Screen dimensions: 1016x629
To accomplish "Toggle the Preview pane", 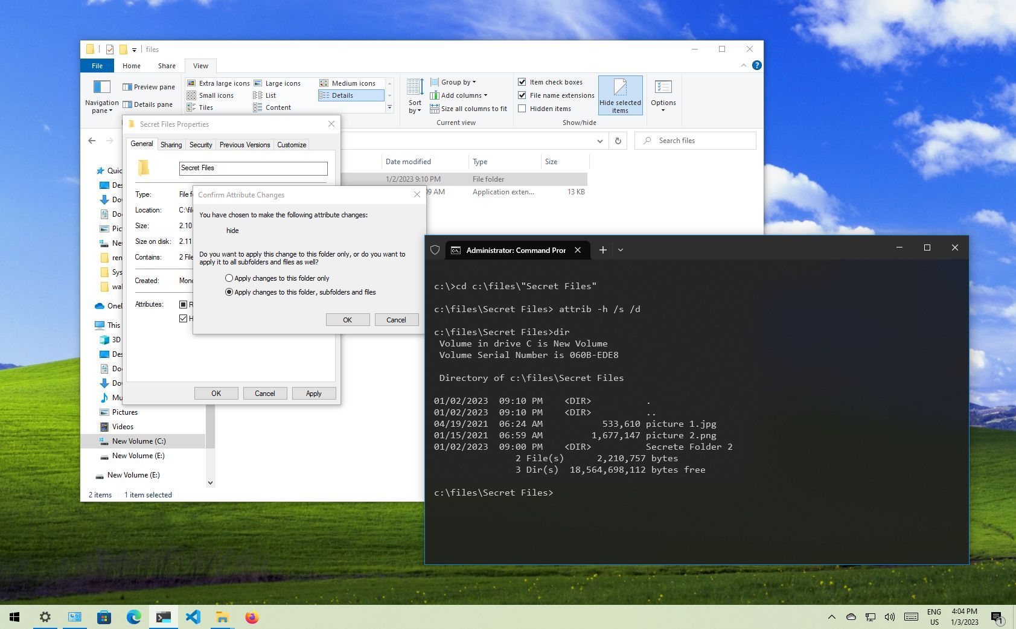I will tap(149, 86).
